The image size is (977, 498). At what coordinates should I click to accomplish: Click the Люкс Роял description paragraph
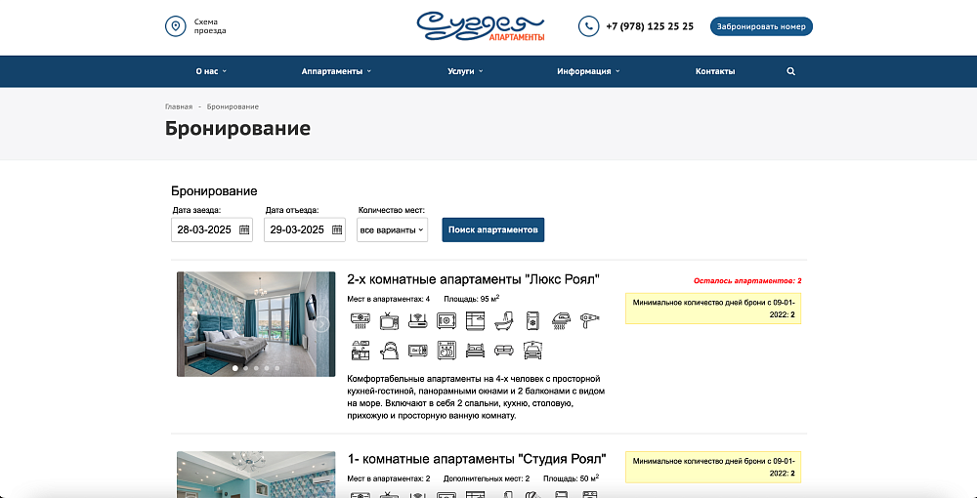pyautogui.click(x=476, y=397)
